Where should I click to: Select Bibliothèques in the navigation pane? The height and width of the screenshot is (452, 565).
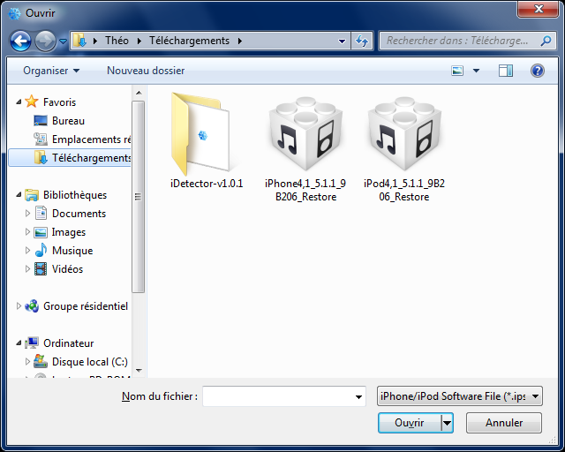[x=75, y=195]
